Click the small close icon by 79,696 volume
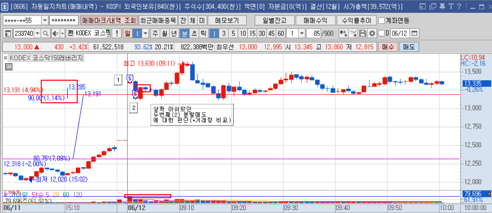 pos(489,194)
